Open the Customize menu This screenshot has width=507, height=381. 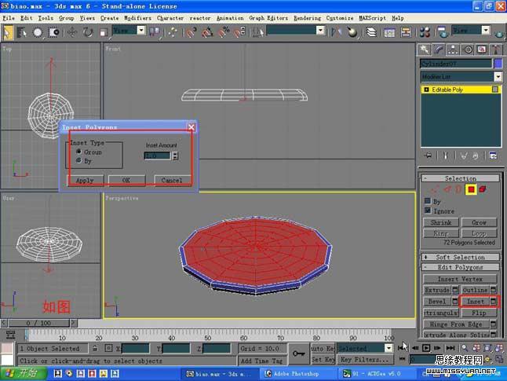pyautogui.click(x=340, y=18)
